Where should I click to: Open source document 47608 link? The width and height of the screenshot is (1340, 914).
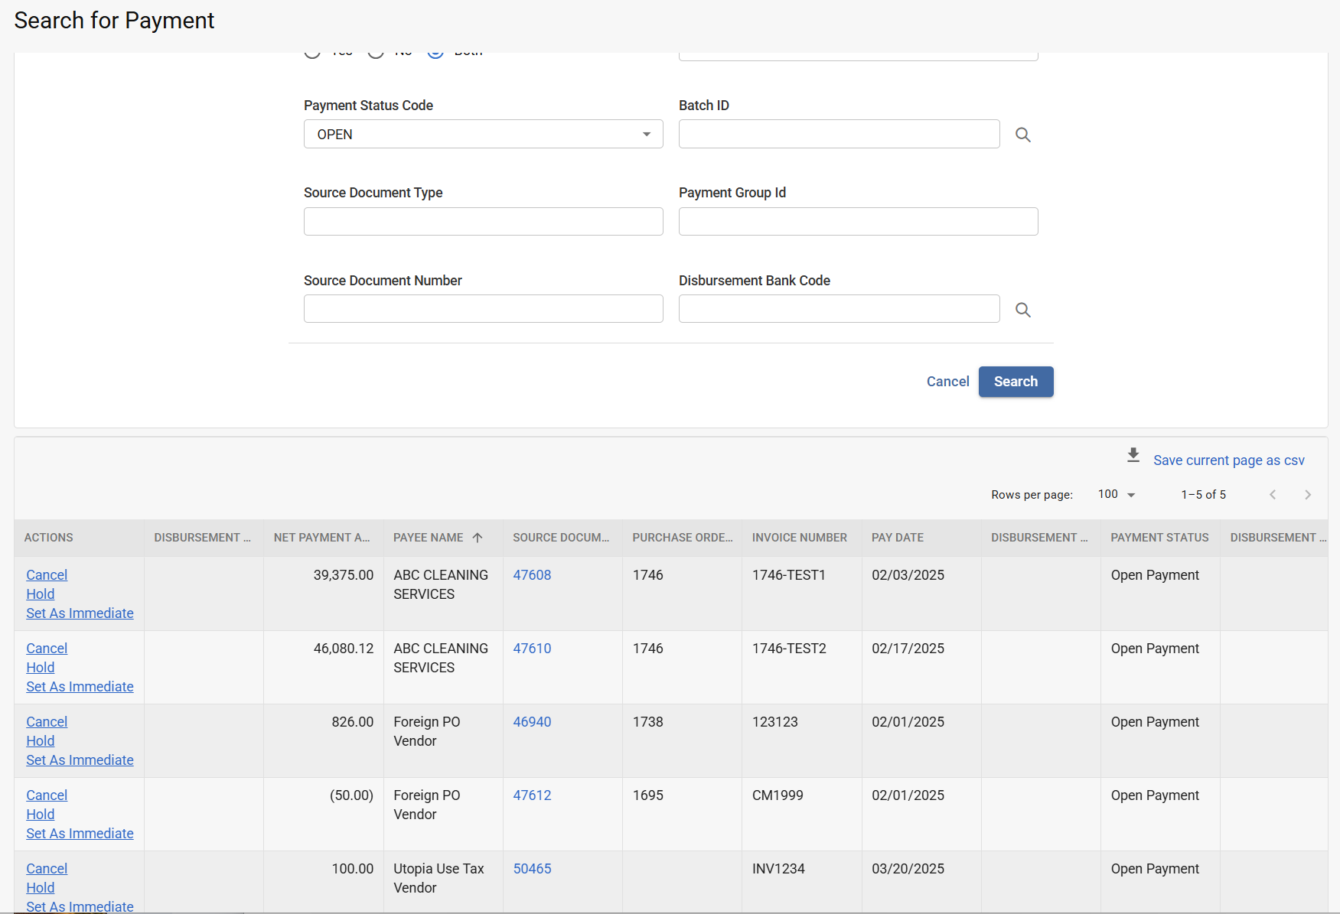click(x=532, y=575)
